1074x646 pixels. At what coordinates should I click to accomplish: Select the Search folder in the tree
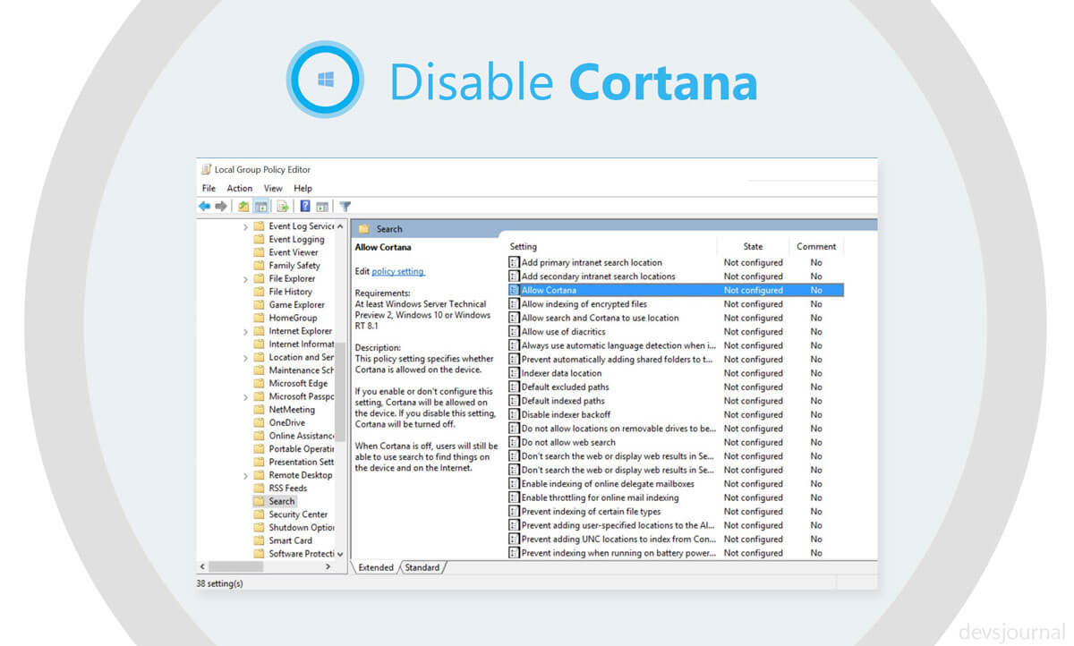point(281,501)
